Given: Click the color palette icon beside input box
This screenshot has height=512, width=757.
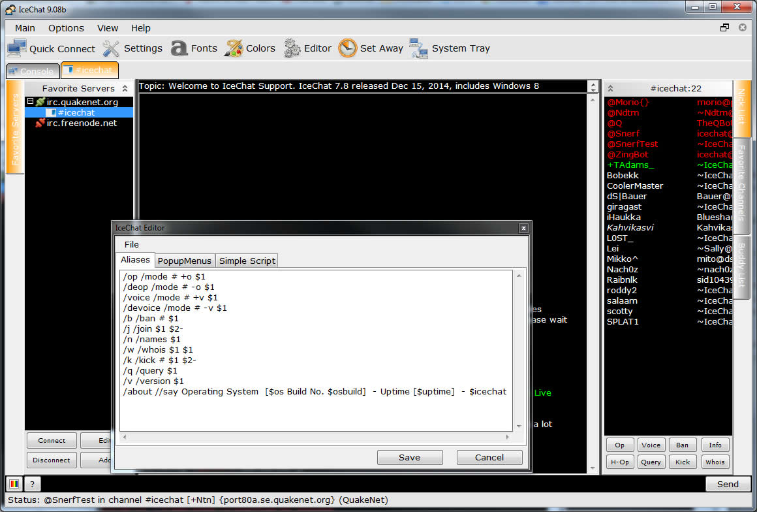Looking at the screenshot, I should pyautogui.click(x=14, y=483).
